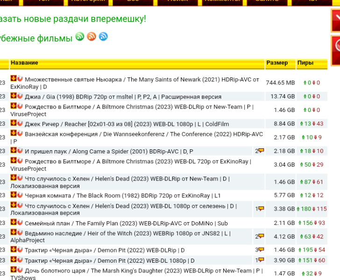Image resolution: width=340 pixels, height=280 pixels.
Task: Open the shuffle new releases link at top
Action: pos(73,19)
